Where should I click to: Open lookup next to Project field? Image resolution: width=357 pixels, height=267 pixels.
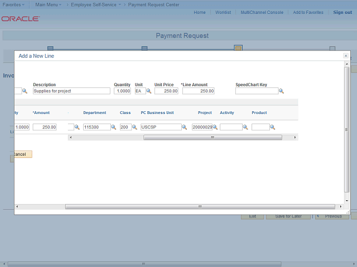tap(215, 127)
